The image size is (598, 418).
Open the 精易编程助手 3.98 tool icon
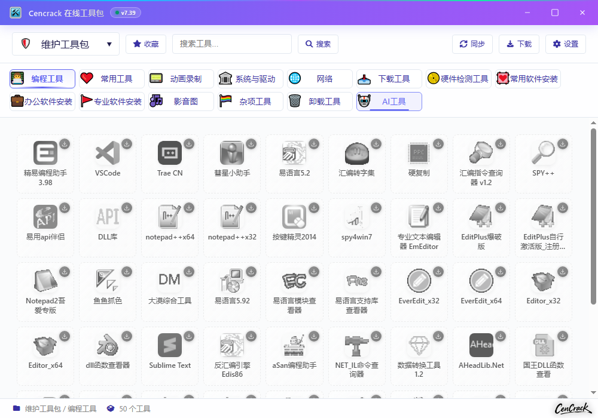pyautogui.click(x=45, y=153)
